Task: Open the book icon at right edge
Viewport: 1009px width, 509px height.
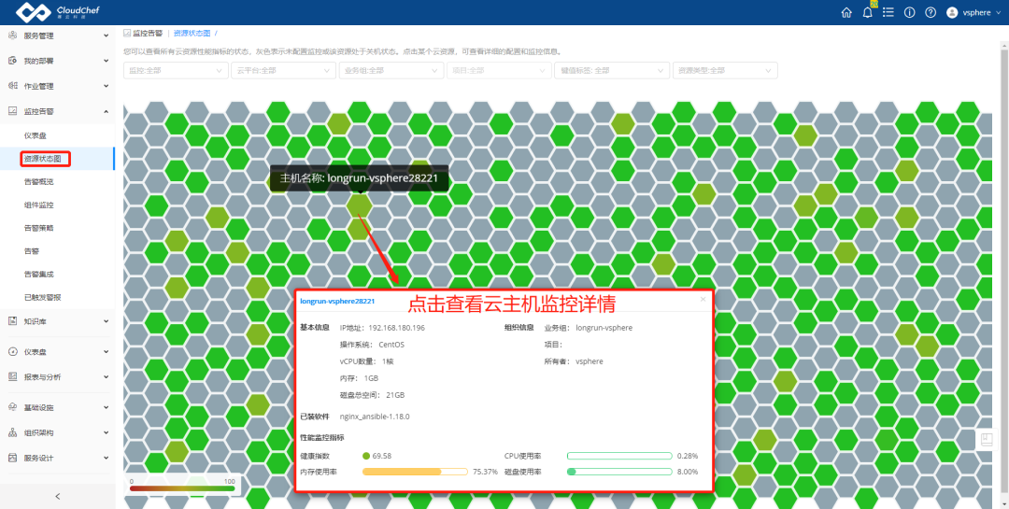Action: coord(986,440)
